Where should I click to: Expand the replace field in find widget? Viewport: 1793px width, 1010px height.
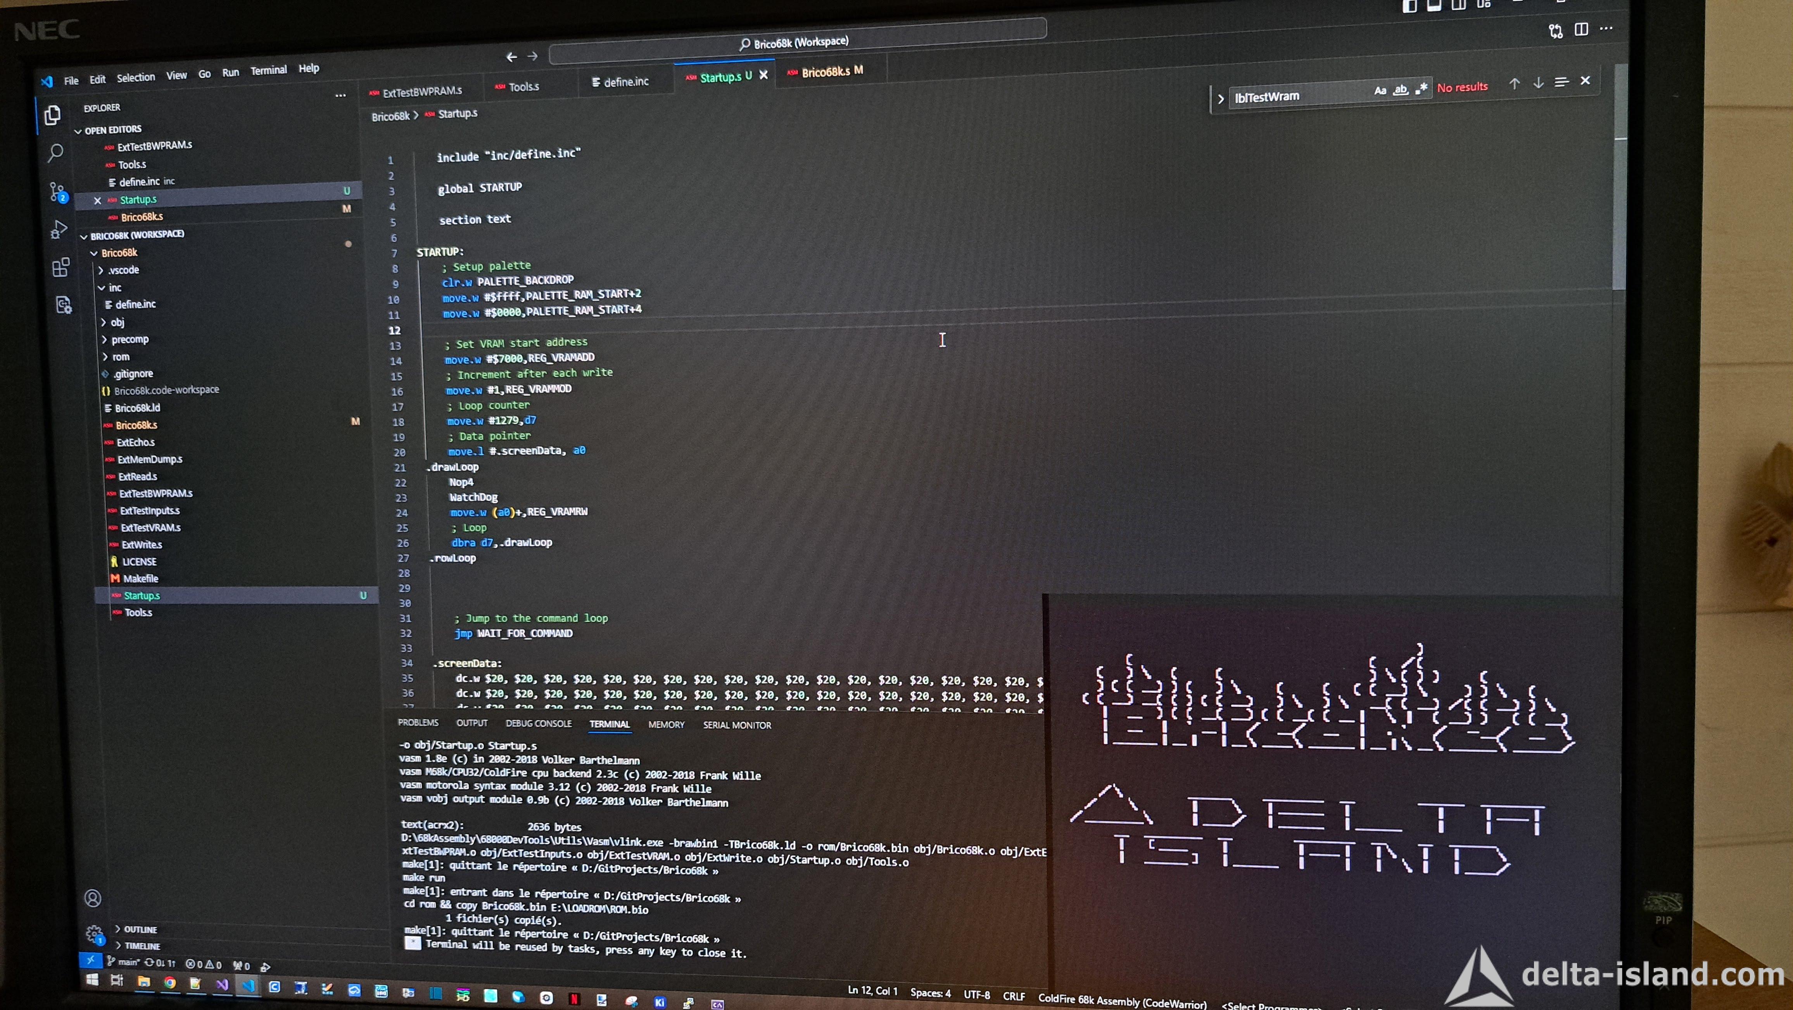tap(1220, 99)
